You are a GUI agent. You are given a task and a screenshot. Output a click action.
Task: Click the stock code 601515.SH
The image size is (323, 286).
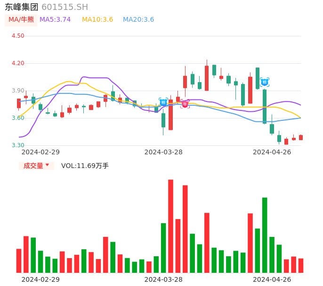coord(65,7)
